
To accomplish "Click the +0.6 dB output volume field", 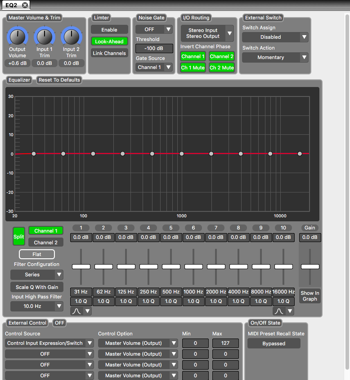I will 18,63.
